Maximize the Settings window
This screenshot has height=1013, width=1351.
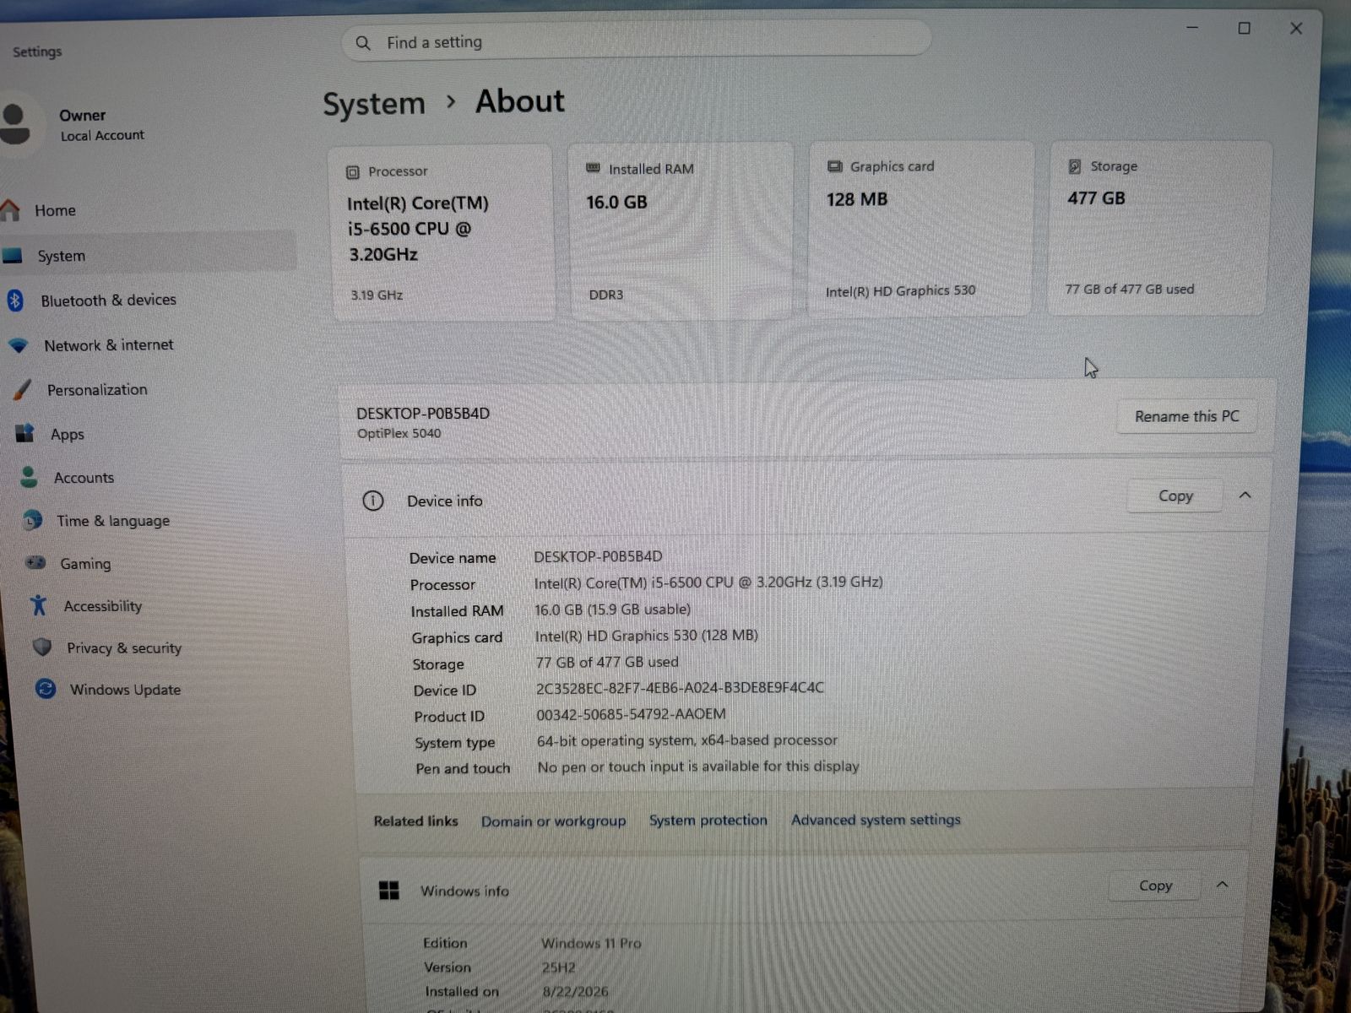[1244, 29]
